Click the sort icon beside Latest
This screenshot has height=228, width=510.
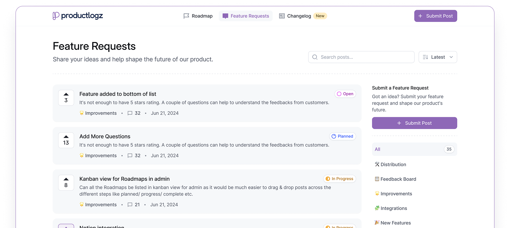425,57
